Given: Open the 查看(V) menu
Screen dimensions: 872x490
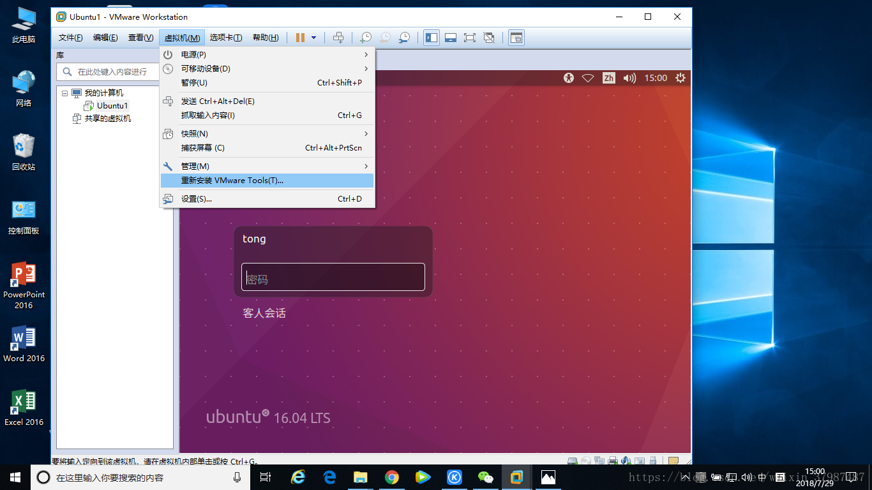Looking at the screenshot, I should pos(140,38).
